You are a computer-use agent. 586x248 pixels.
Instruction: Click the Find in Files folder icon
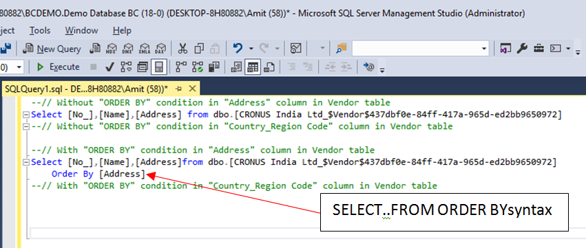point(342,49)
